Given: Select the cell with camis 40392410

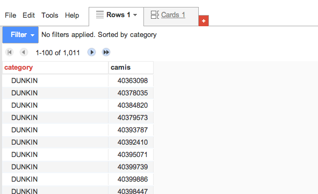Looking at the screenshot, I should (131, 142).
